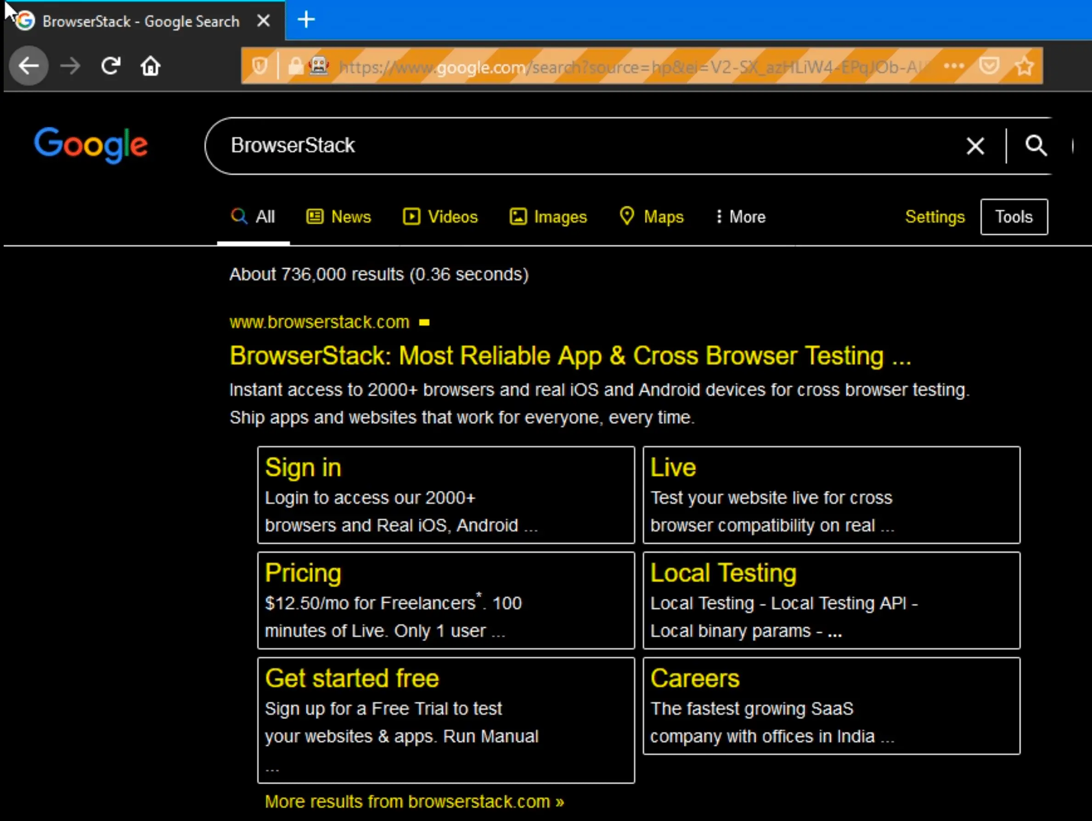
Task: Switch to the Images results tab
Action: click(x=548, y=217)
